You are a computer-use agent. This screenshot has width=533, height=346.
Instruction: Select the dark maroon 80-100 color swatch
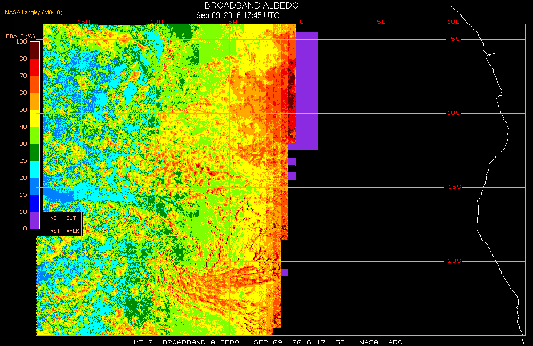coord(35,50)
